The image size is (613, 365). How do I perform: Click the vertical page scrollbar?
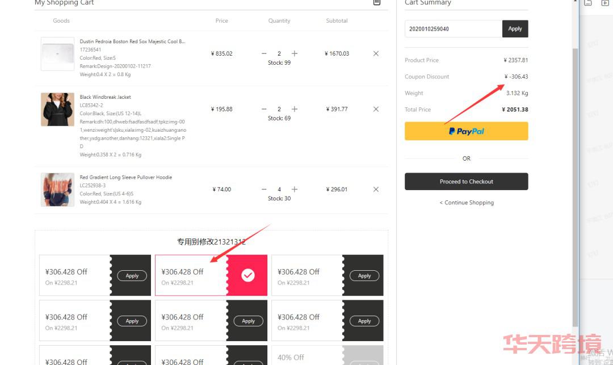[x=575, y=187]
